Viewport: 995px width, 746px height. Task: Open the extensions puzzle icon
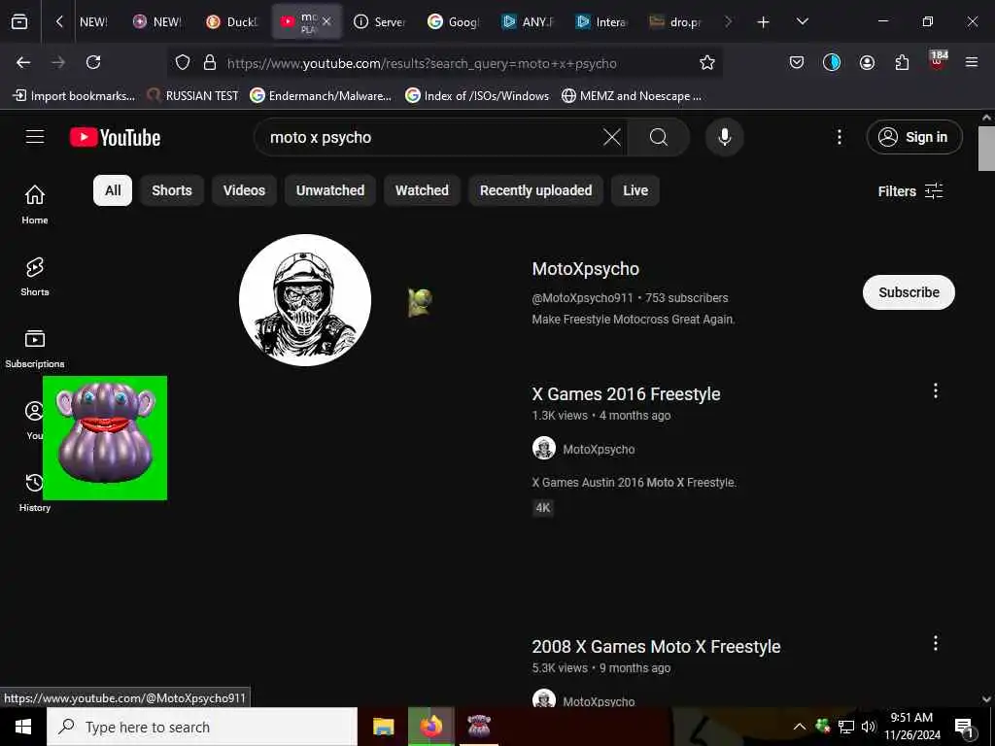[x=902, y=62]
